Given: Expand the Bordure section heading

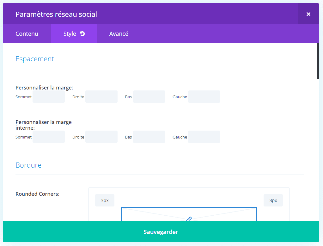Looking at the screenshot, I should (x=28, y=165).
